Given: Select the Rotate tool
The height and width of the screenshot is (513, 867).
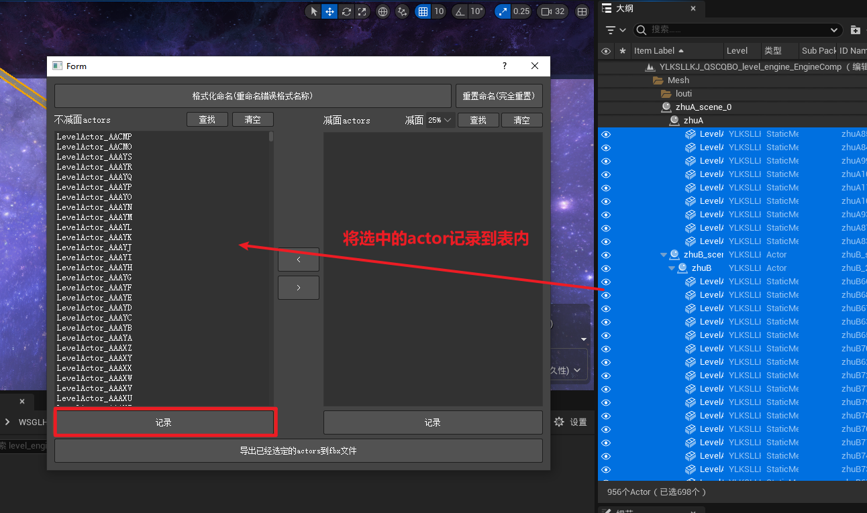Looking at the screenshot, I should point(345,11).
